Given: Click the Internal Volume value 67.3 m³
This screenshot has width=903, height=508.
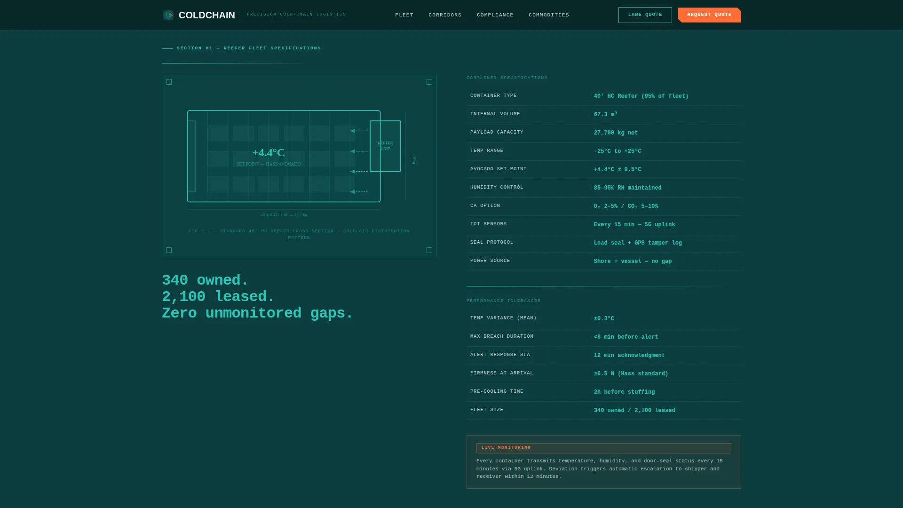Looking at the screenshot, I should pos(605,114).
